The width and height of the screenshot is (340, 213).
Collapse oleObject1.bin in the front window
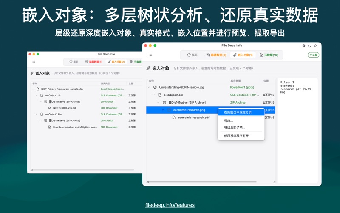tap(153, 95)
